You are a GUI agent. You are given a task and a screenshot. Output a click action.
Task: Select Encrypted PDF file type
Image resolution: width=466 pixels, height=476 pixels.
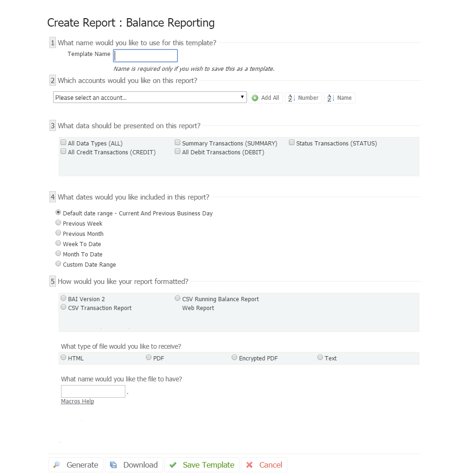(234, 358)
